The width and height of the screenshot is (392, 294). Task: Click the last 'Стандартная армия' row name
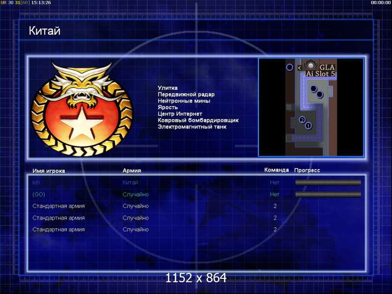pyautogui.click(x=58, y=229)
